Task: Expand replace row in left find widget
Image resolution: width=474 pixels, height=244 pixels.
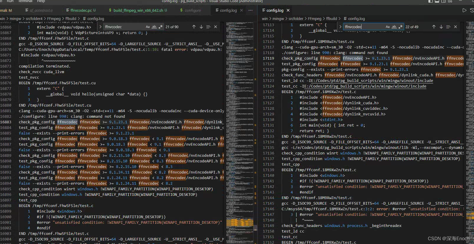Action: coord(100,27)
